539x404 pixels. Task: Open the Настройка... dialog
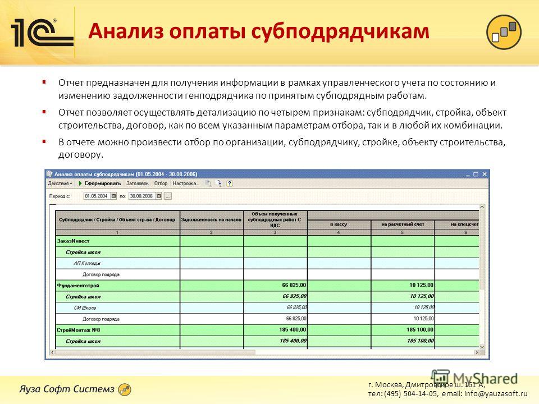186,183
